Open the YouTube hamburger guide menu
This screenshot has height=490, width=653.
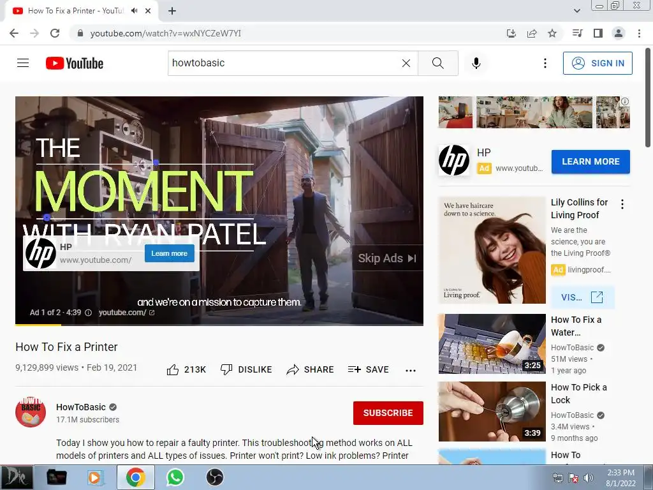point(23,63)
